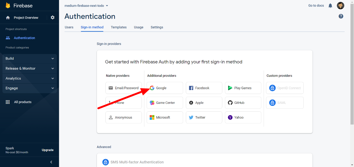Click the help question mark icon
This screenshot has height=167, width=354.
point(341,16)
